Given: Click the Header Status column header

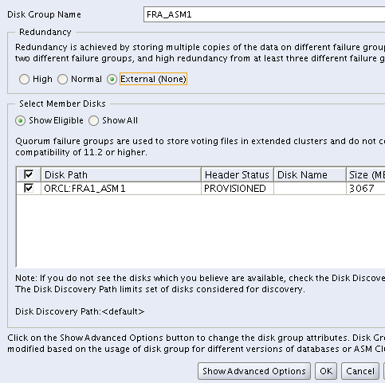Looking at the screenshot, I should 238,174.
